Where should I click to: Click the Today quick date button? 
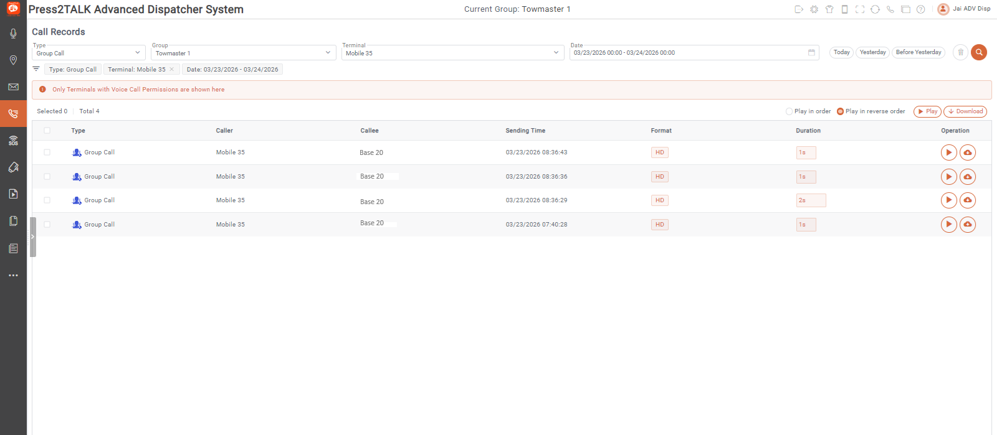pos(841,52)
